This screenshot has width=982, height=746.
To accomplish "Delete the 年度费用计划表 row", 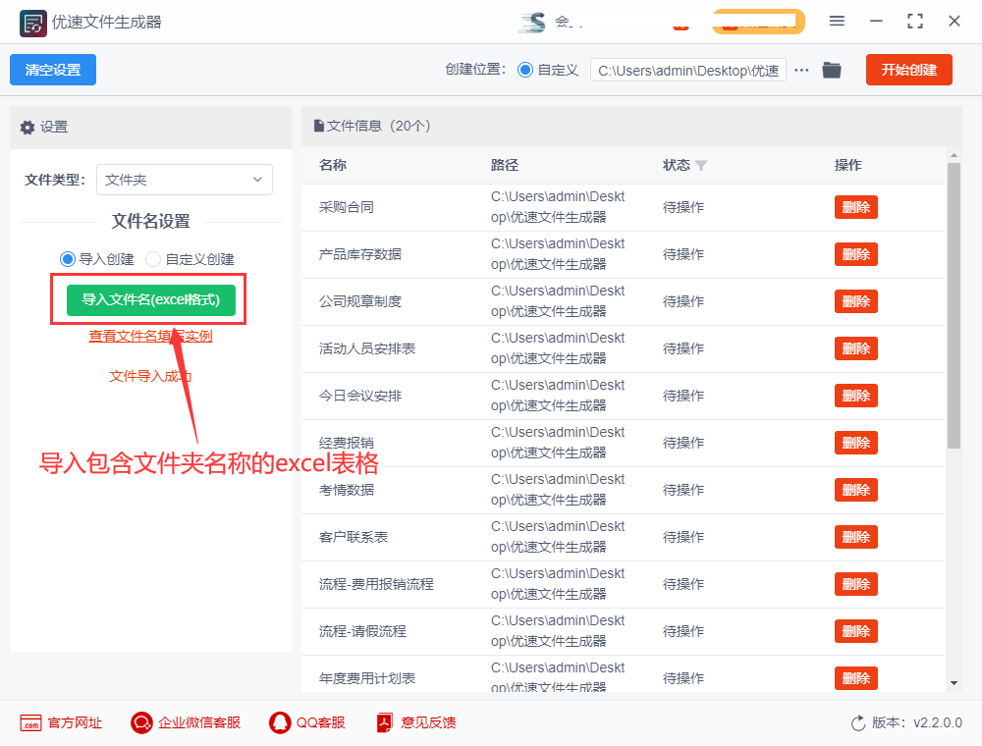I will (855, 678).
